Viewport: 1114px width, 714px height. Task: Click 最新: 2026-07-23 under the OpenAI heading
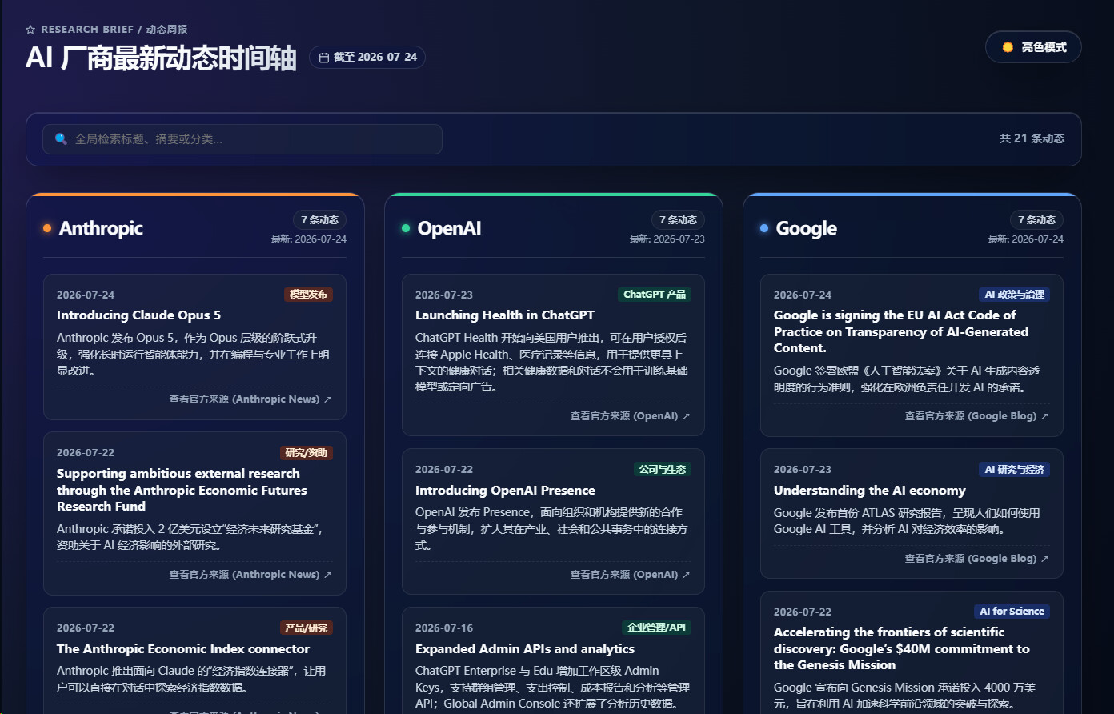point(667,239)
